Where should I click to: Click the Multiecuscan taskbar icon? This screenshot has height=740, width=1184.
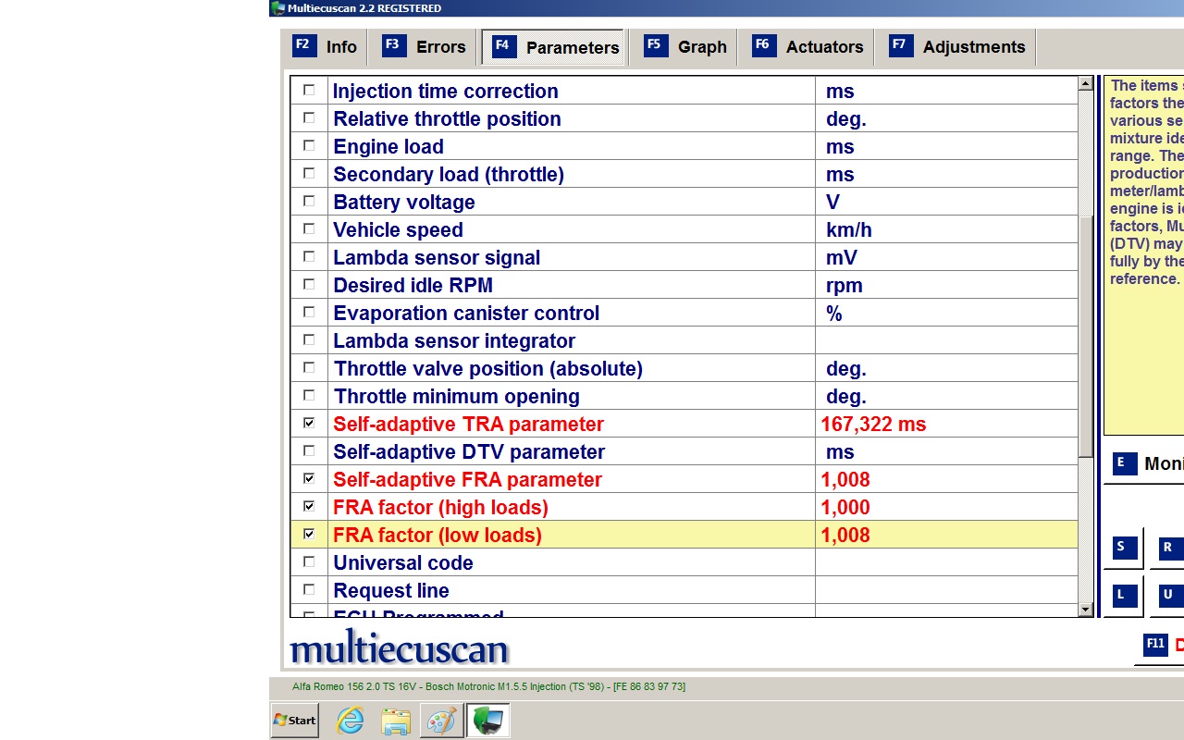coord(487,721)
